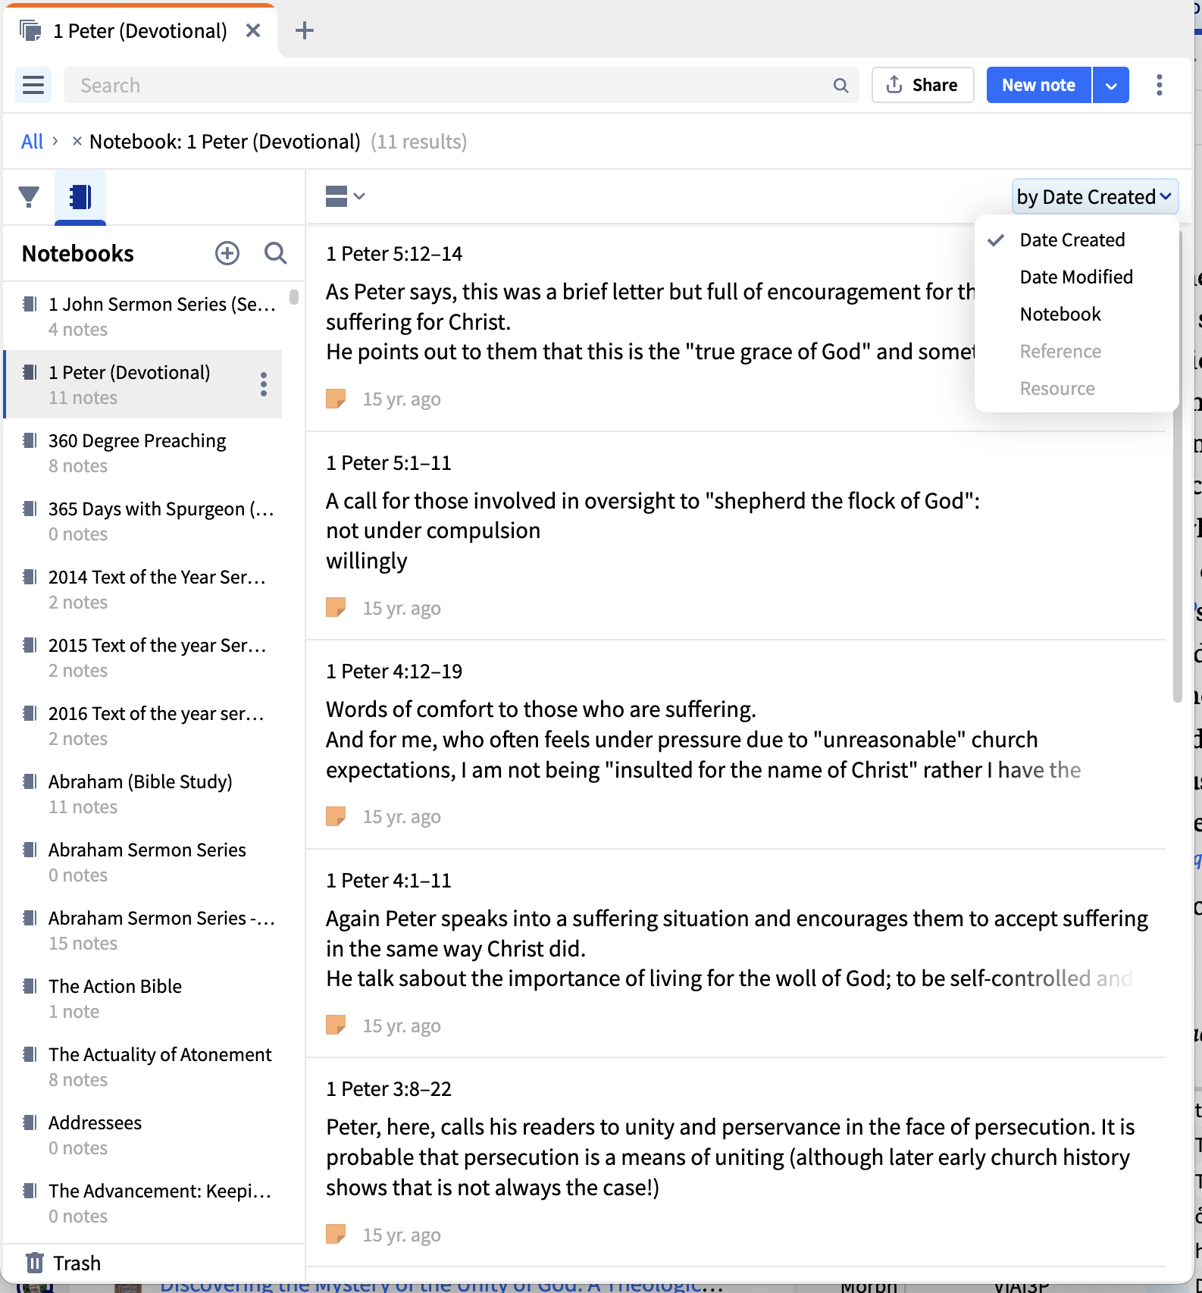Collapse the by Date Created sort dropdown
Image resolution: width=1202 pixels, height=1293 pixels.
1095,197
